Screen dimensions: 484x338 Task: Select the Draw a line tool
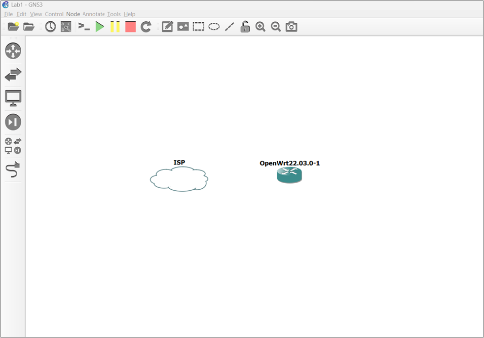[230, 27]
